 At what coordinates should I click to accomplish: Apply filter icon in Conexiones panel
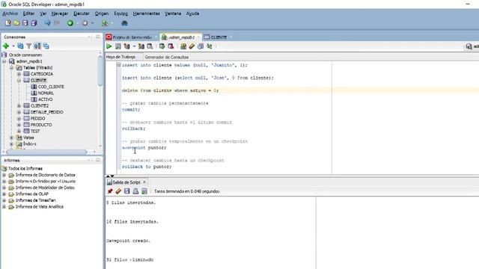28,46
